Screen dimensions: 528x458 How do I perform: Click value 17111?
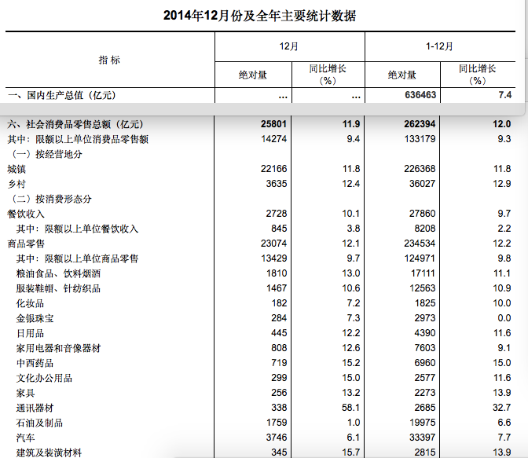(423, 273)
